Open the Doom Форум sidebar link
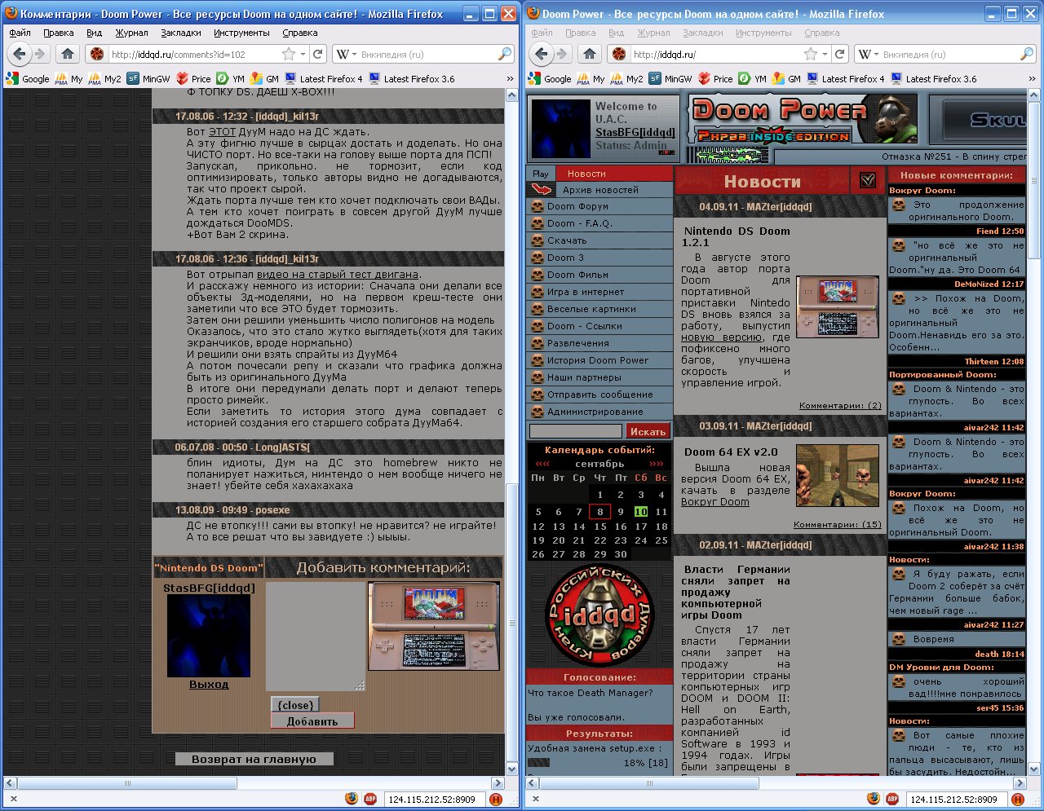 point(577,206)
